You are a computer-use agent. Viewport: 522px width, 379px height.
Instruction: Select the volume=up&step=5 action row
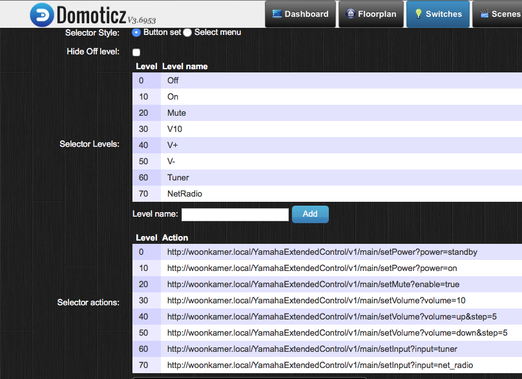coord(328,317)
